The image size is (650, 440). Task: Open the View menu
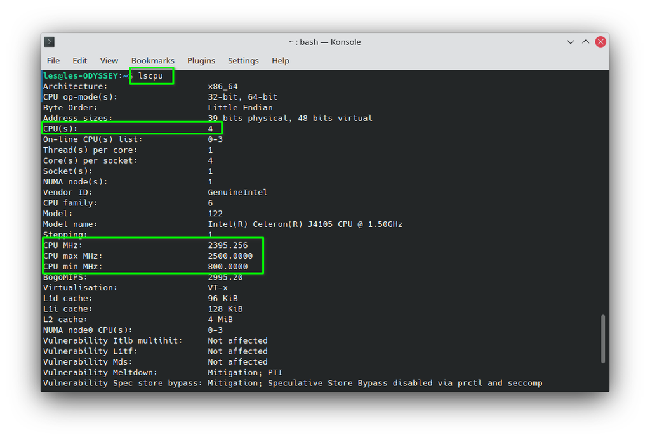pyautogui.click(x=109, y=61)
